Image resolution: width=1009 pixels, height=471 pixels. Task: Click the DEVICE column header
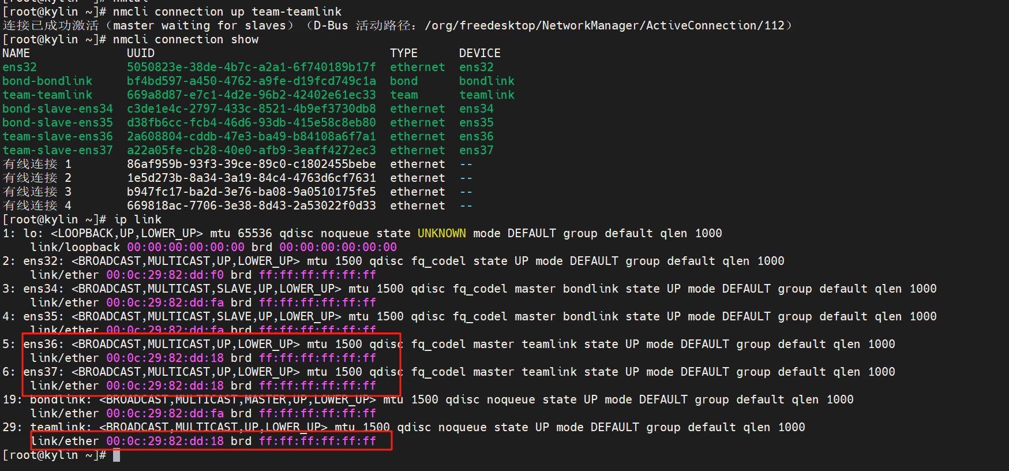(479, 53)
